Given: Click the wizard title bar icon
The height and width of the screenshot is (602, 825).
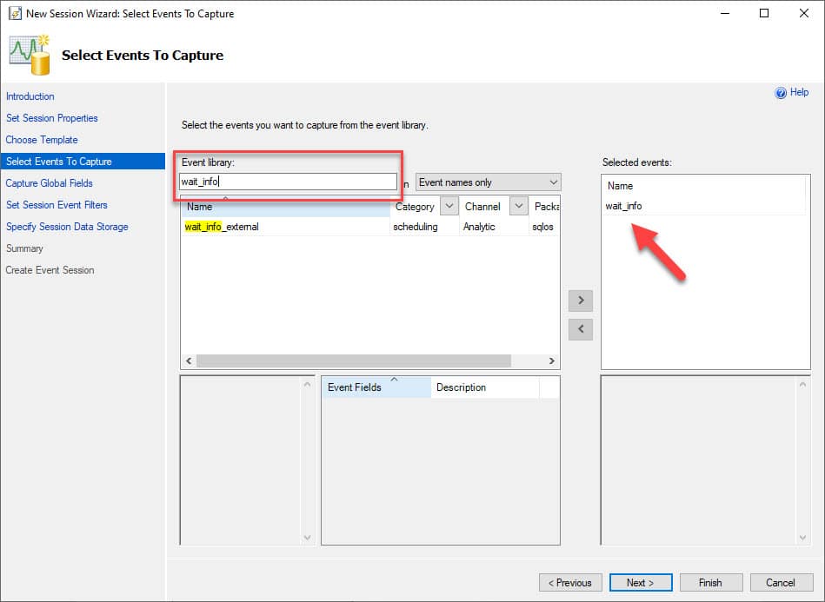Looking at the screenshot, I should click(15, 13).
